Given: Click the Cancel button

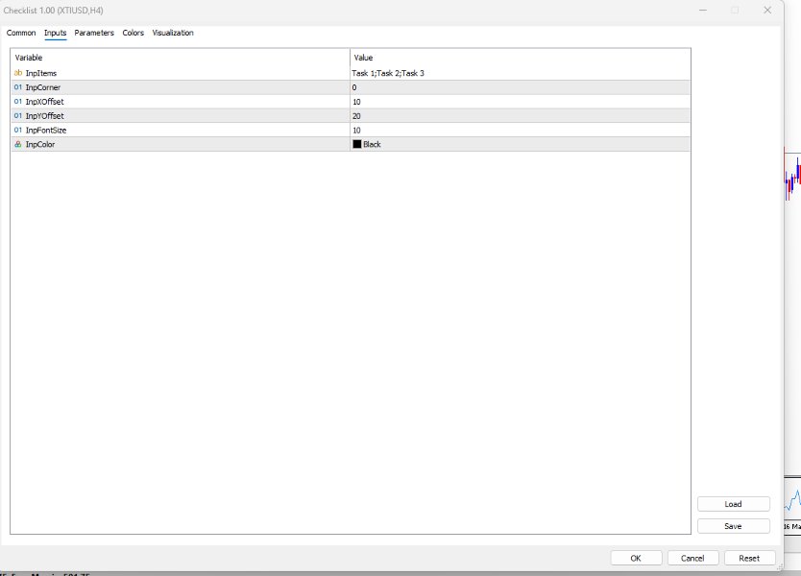Looking at the screenshot, I should [692, 558].
